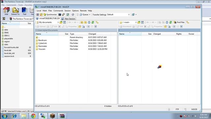Select the Youcam folder

pos(42,49)
